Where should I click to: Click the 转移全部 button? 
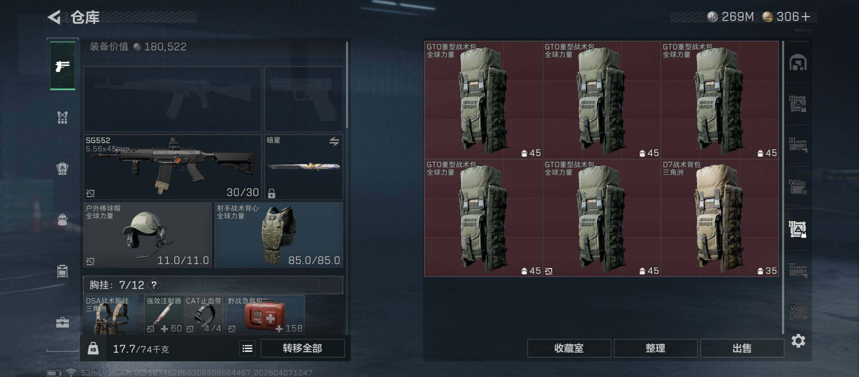[x=302, y=348]
